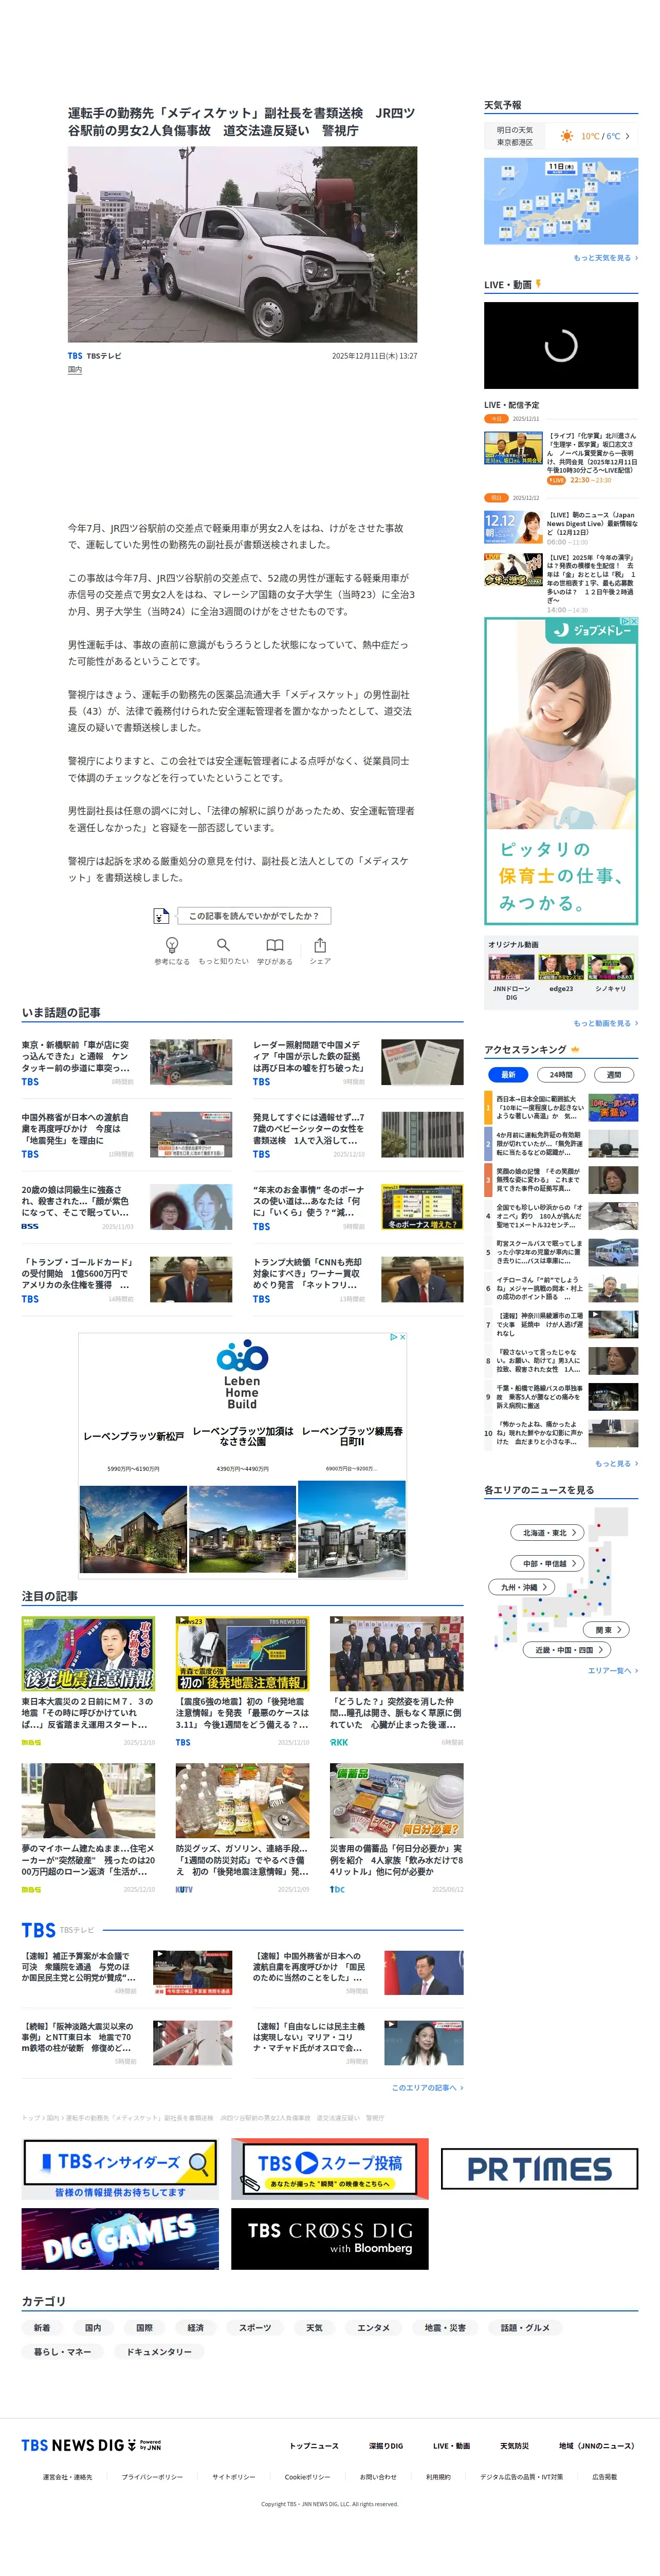Open the 九州・沖縄 area news
The width and height of the screenshot is (660, 2576).
coord(522,1587)
